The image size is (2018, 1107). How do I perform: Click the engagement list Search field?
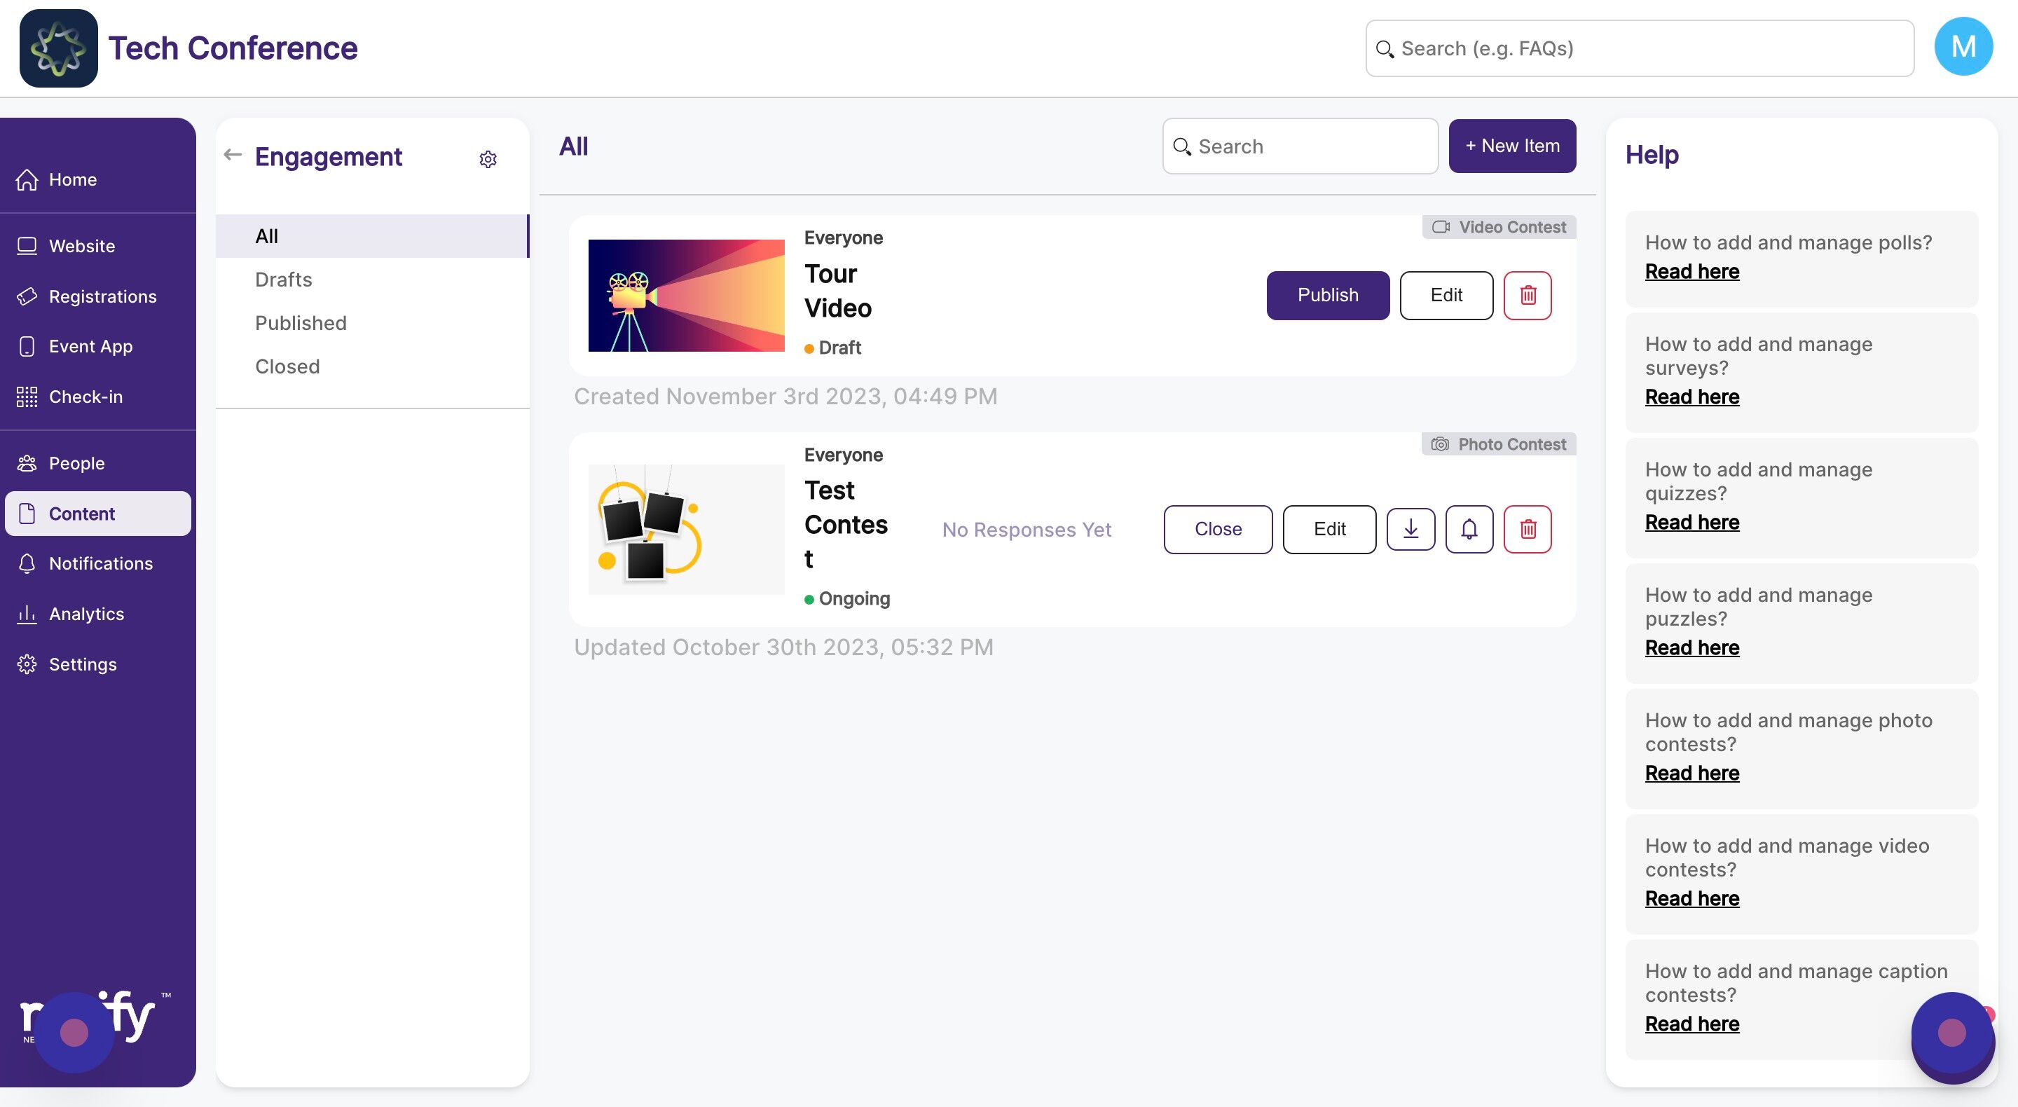click(x=1308, y=146)
